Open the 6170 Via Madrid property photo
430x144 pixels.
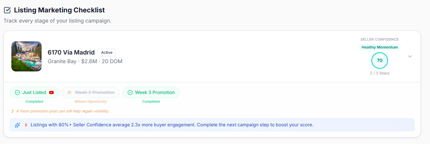pos(26,56)
